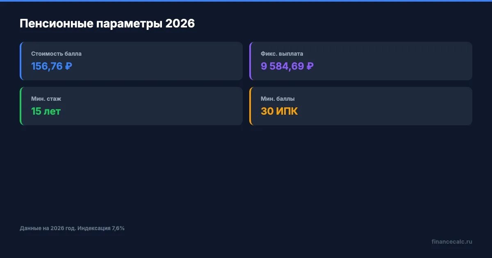The height and width of the screenshot is (258, 492).
Task: Click the ruble sign after 156,76
Action: click(68, 66)
